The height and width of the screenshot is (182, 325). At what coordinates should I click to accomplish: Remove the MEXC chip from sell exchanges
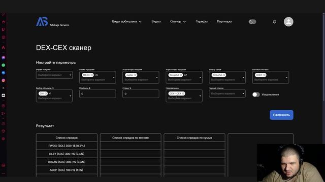click(91, 75)
